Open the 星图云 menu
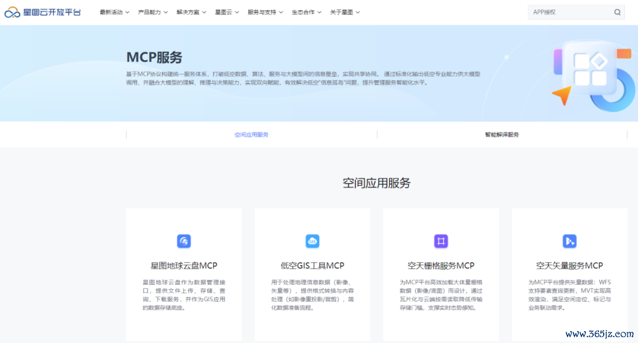The height and width of the screenshot is (343, 638). (x=223, y=12)
